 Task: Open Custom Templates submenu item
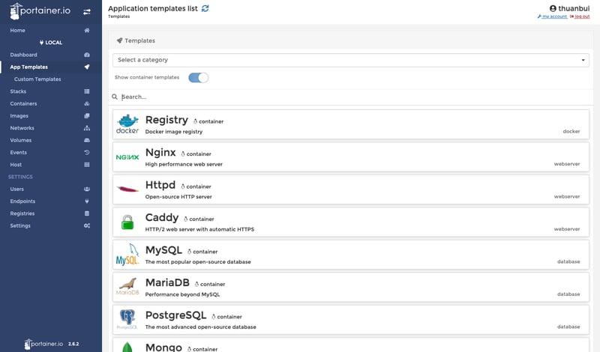pos(37,79)
